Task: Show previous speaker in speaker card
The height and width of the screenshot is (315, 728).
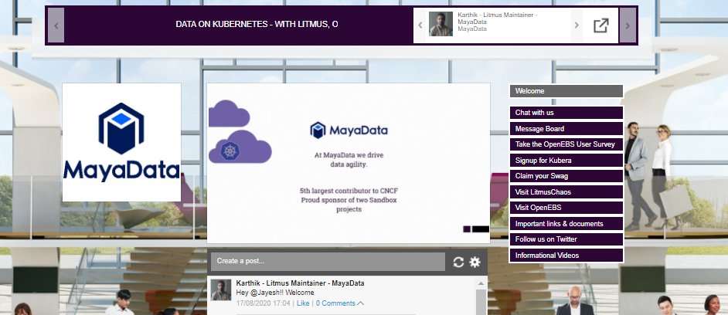Action: coord(420,25)
